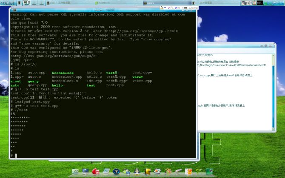Screen dimensions: 285x178
Task: Click the network monitor tray icon
Action: click(244, 3)
